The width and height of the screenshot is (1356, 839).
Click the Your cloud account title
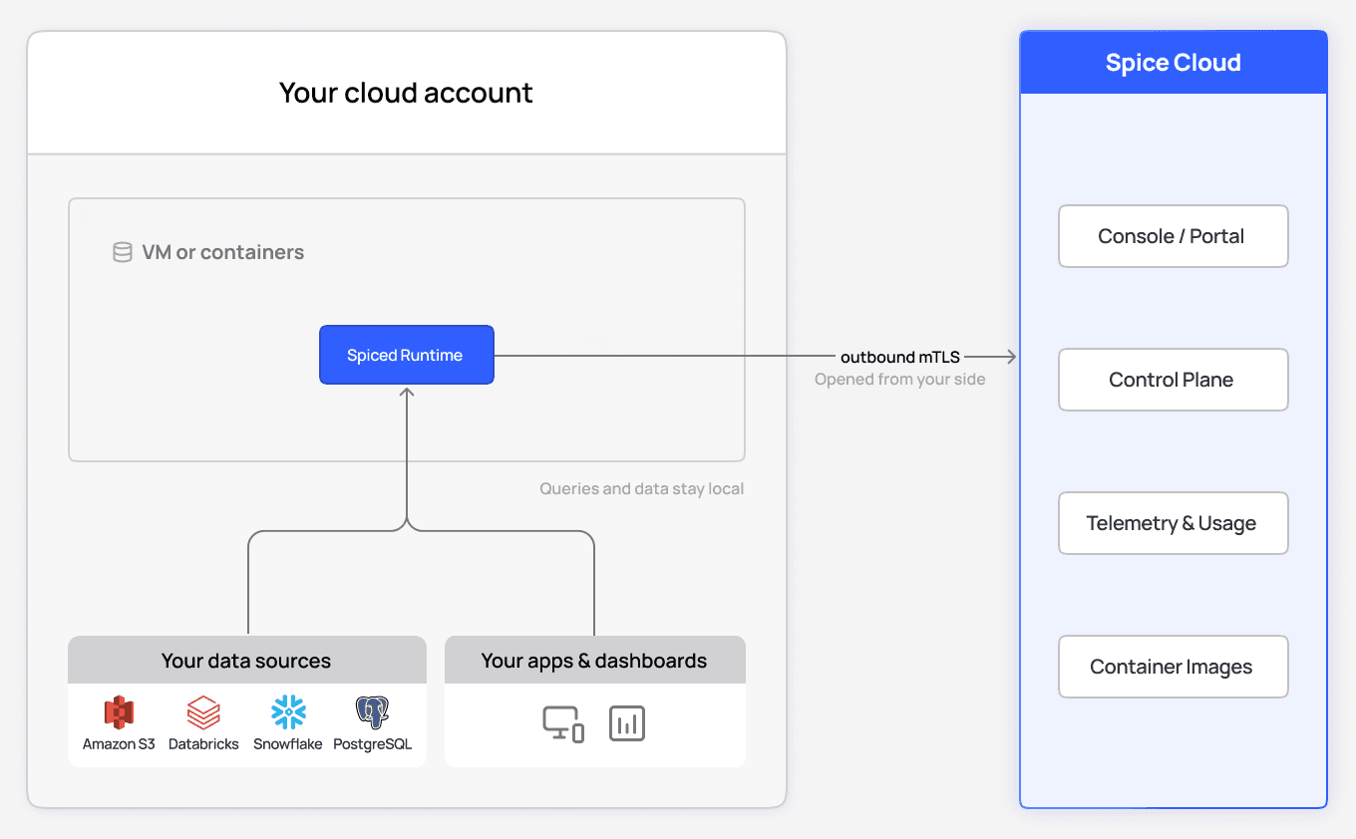tap(406, 93)
